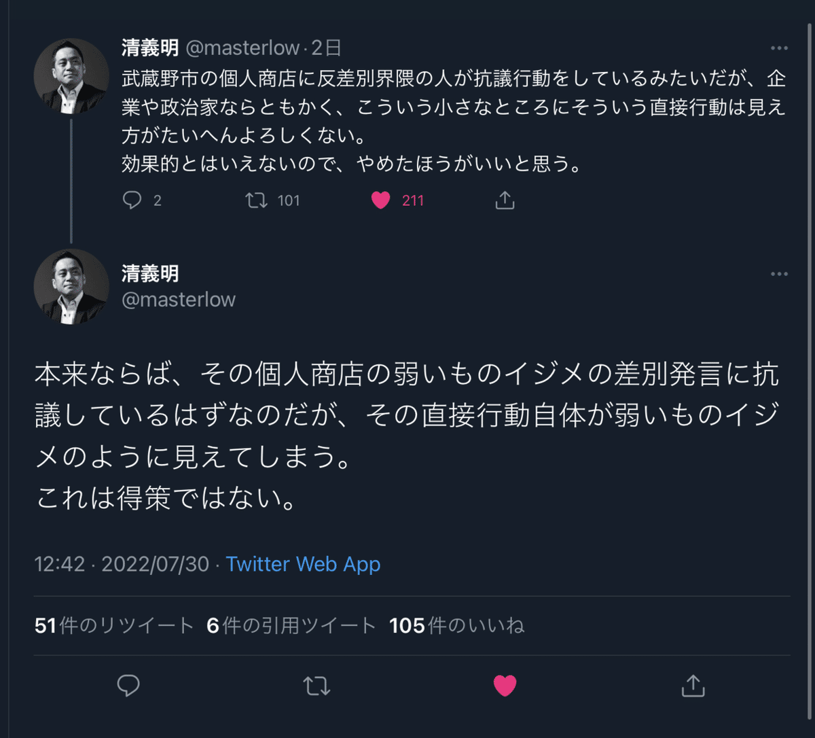Screen dimensions: 815x738
Task: Reply to the main tweet
Action: coord(128,686)
